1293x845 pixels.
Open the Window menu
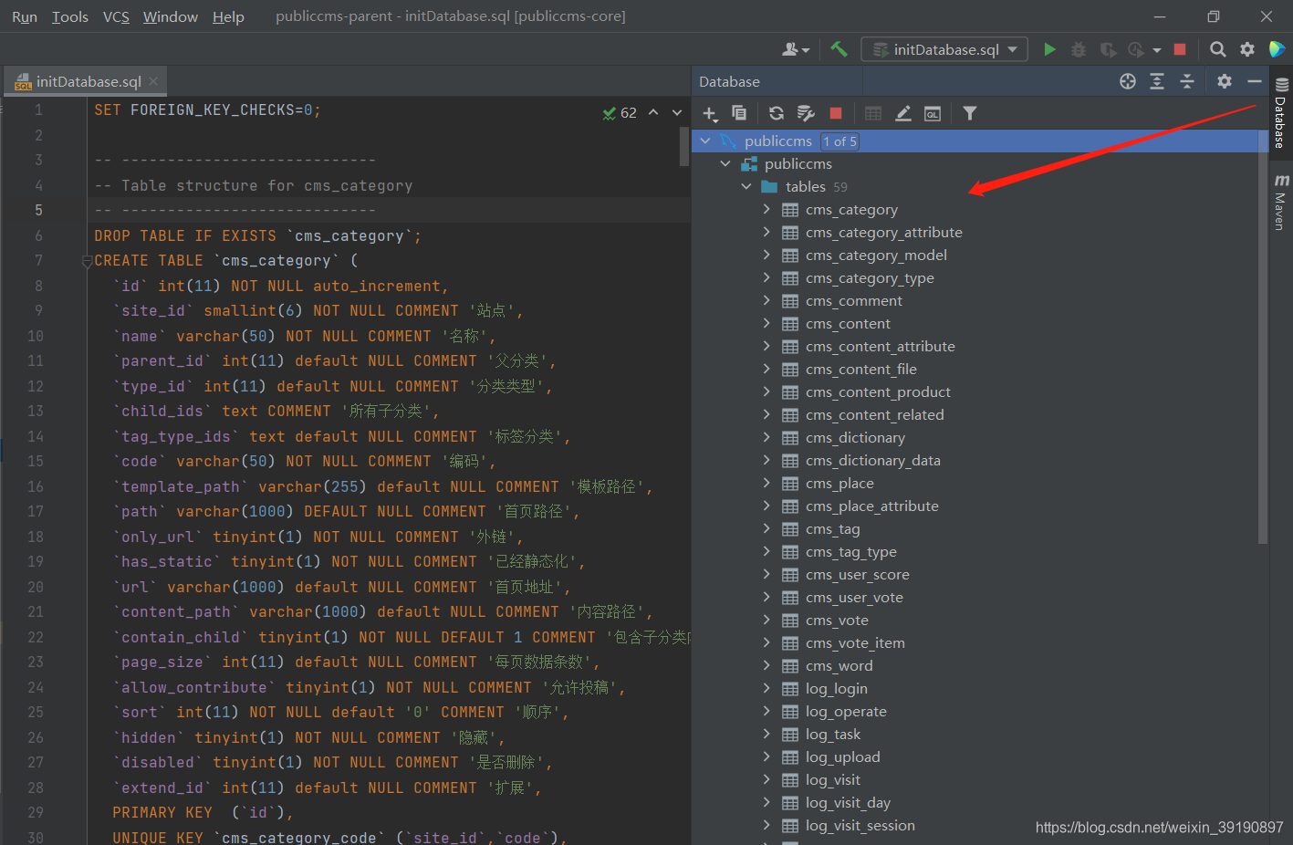[171, 16]
